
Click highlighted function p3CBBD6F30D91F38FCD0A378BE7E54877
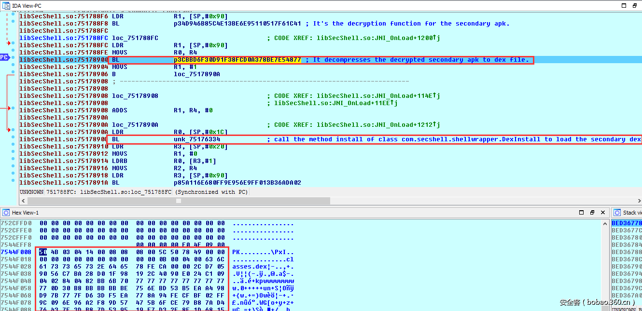click(237, 60)
